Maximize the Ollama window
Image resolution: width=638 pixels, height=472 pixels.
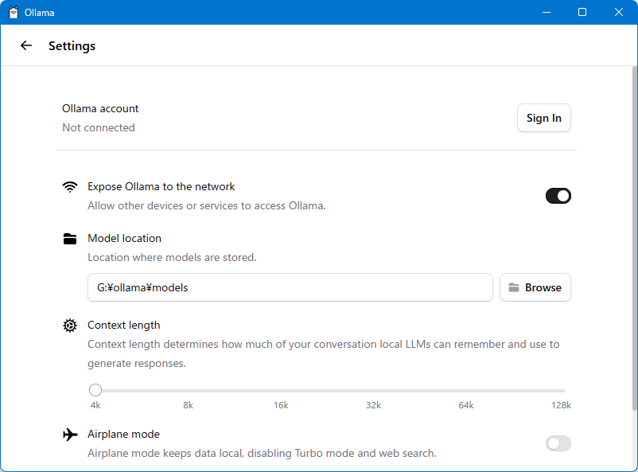(x=582, y=12)
